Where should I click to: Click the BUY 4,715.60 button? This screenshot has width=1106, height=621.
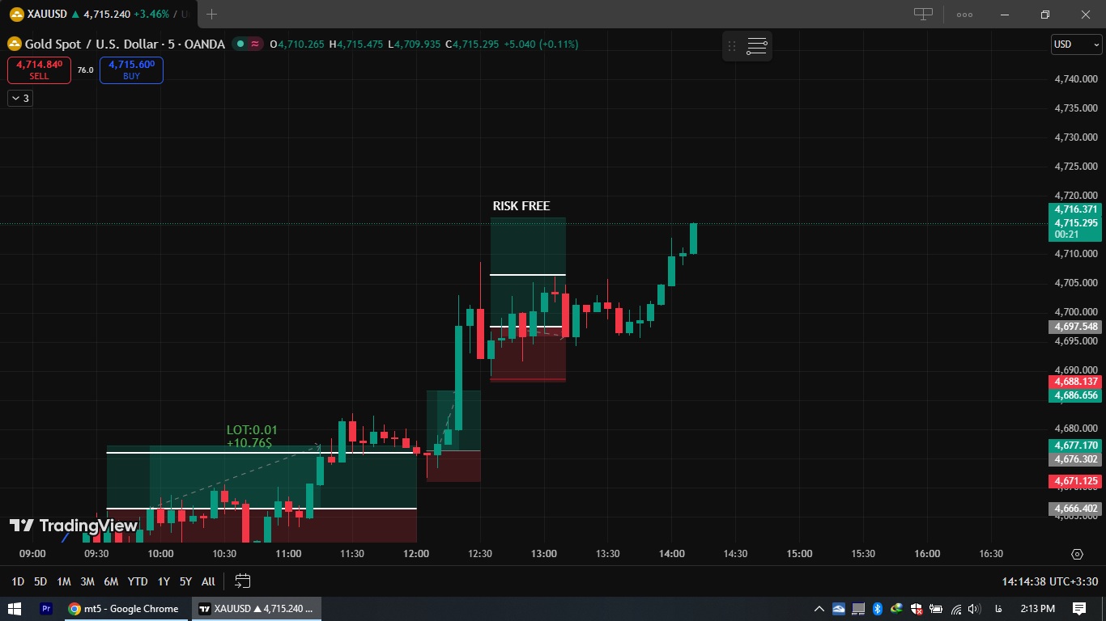tap(131, 70)
